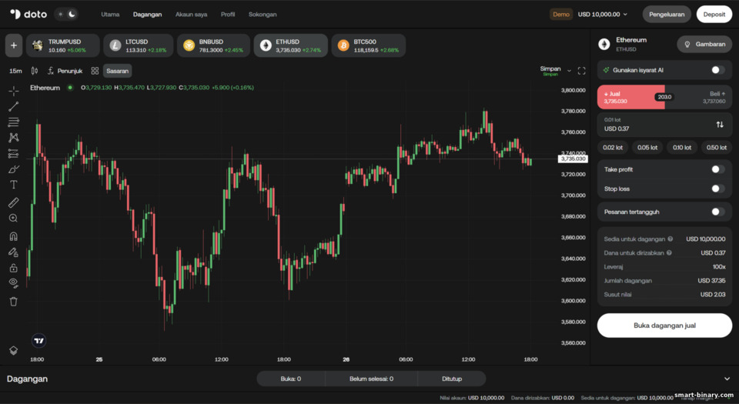Select the BTC500 instrument tab
739x404 pixels.
[x=369, y=45]
